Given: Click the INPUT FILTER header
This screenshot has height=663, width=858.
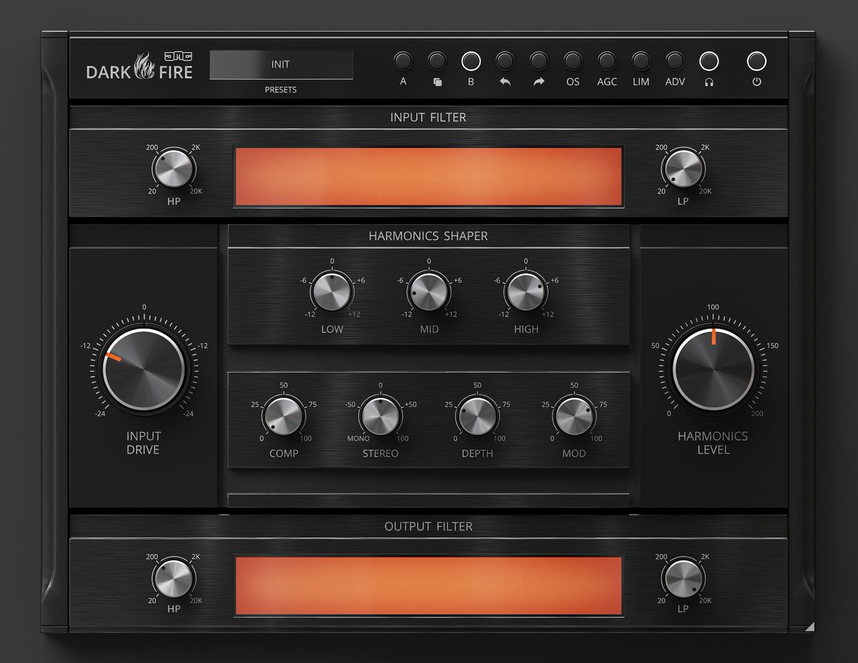Looking at the screenshot, I should 428,117.
